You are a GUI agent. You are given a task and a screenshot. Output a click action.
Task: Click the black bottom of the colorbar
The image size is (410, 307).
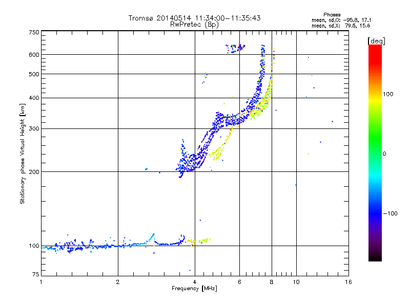click(x=375, y=257)
